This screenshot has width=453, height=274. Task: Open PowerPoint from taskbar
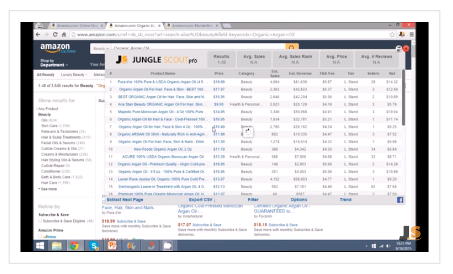coord(112,246)
